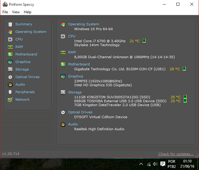Follow the Graphics heading link in summary

76,76
